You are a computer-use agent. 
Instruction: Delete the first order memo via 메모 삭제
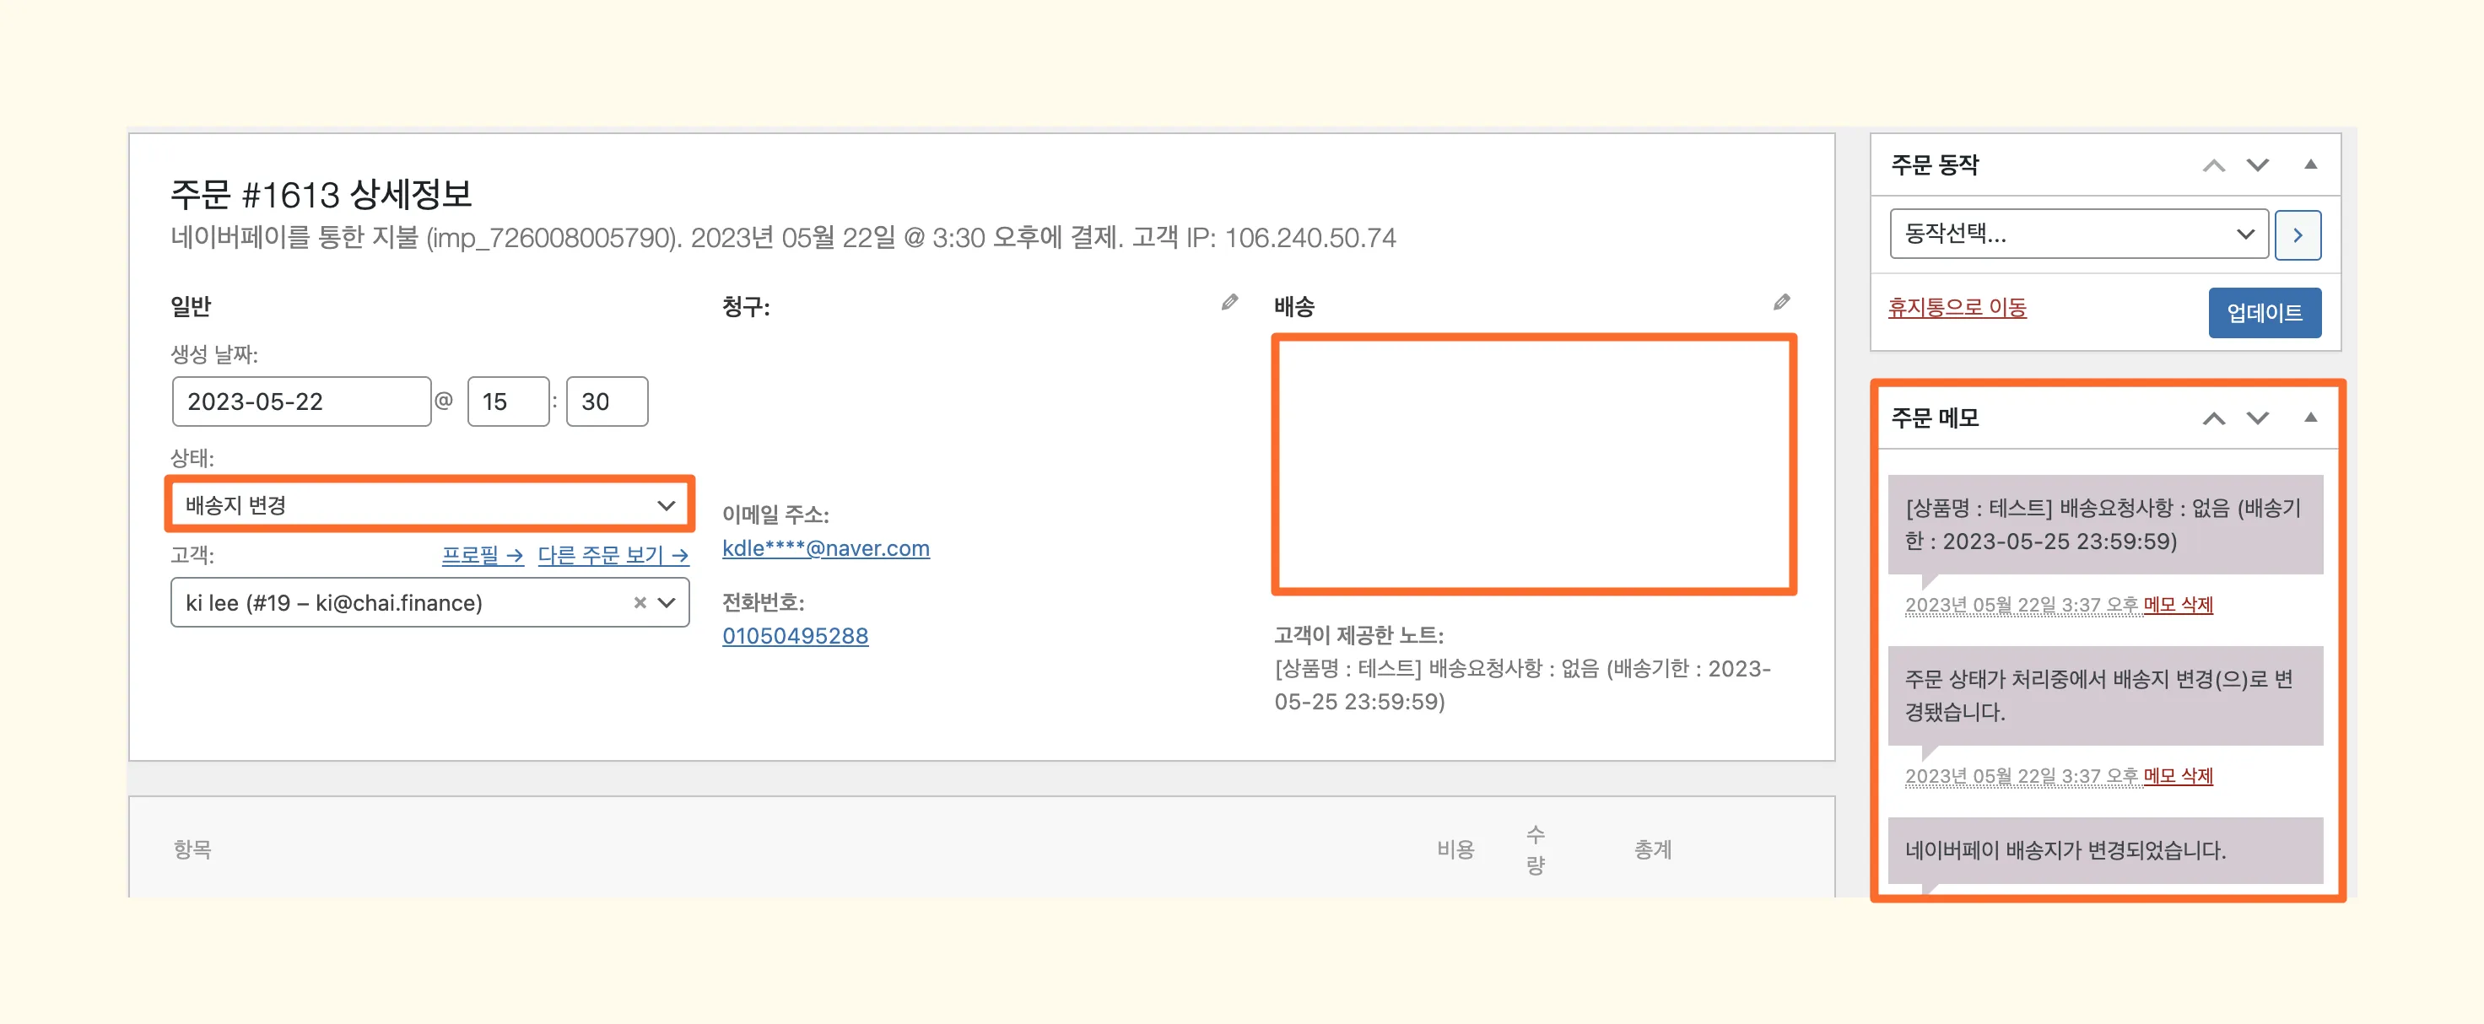(x=2178, y=605)
